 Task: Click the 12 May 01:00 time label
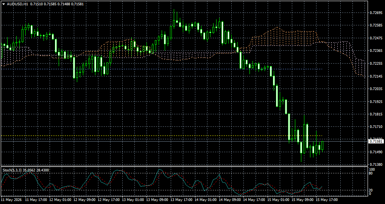click(x=60, y=200)
